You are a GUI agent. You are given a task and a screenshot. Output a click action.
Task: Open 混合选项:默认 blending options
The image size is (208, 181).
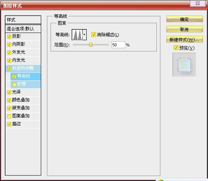pos(23,29)
